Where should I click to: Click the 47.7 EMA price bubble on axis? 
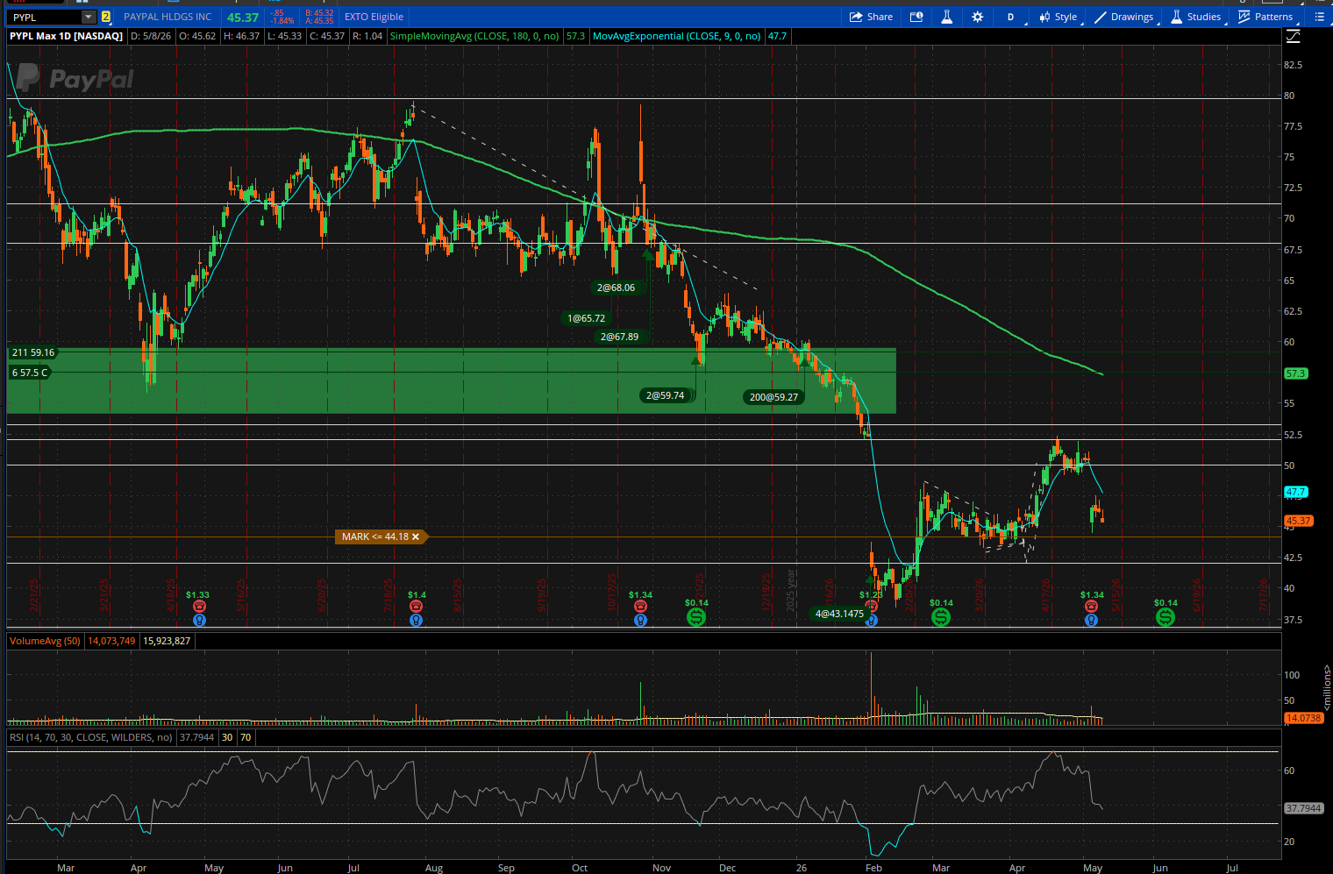pyautogui.click(x=1295, y=492)
